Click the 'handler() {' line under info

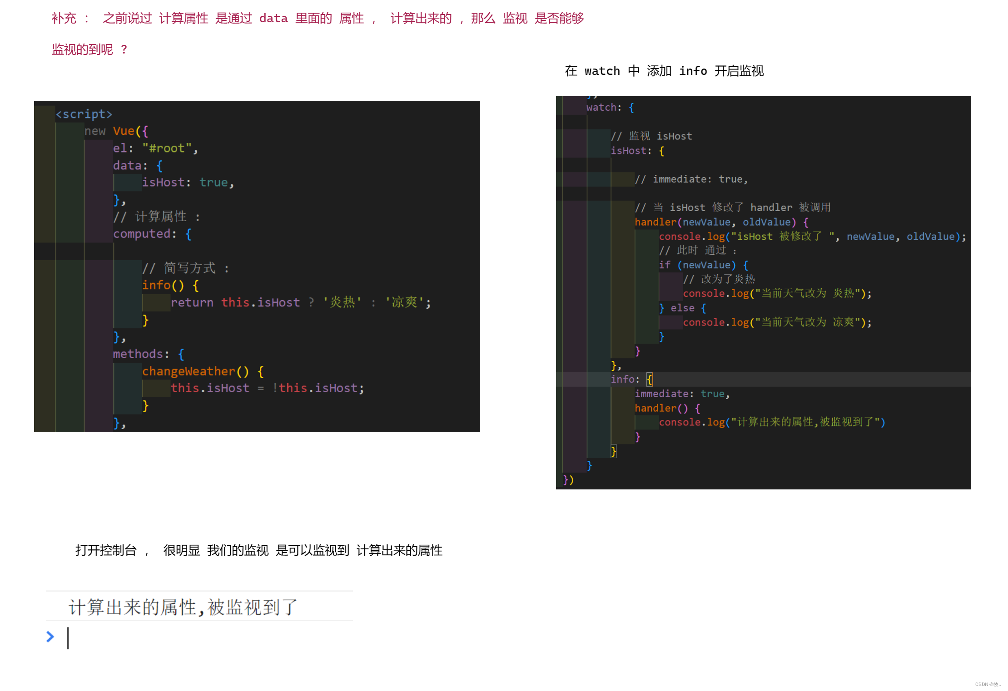[668, 408]
